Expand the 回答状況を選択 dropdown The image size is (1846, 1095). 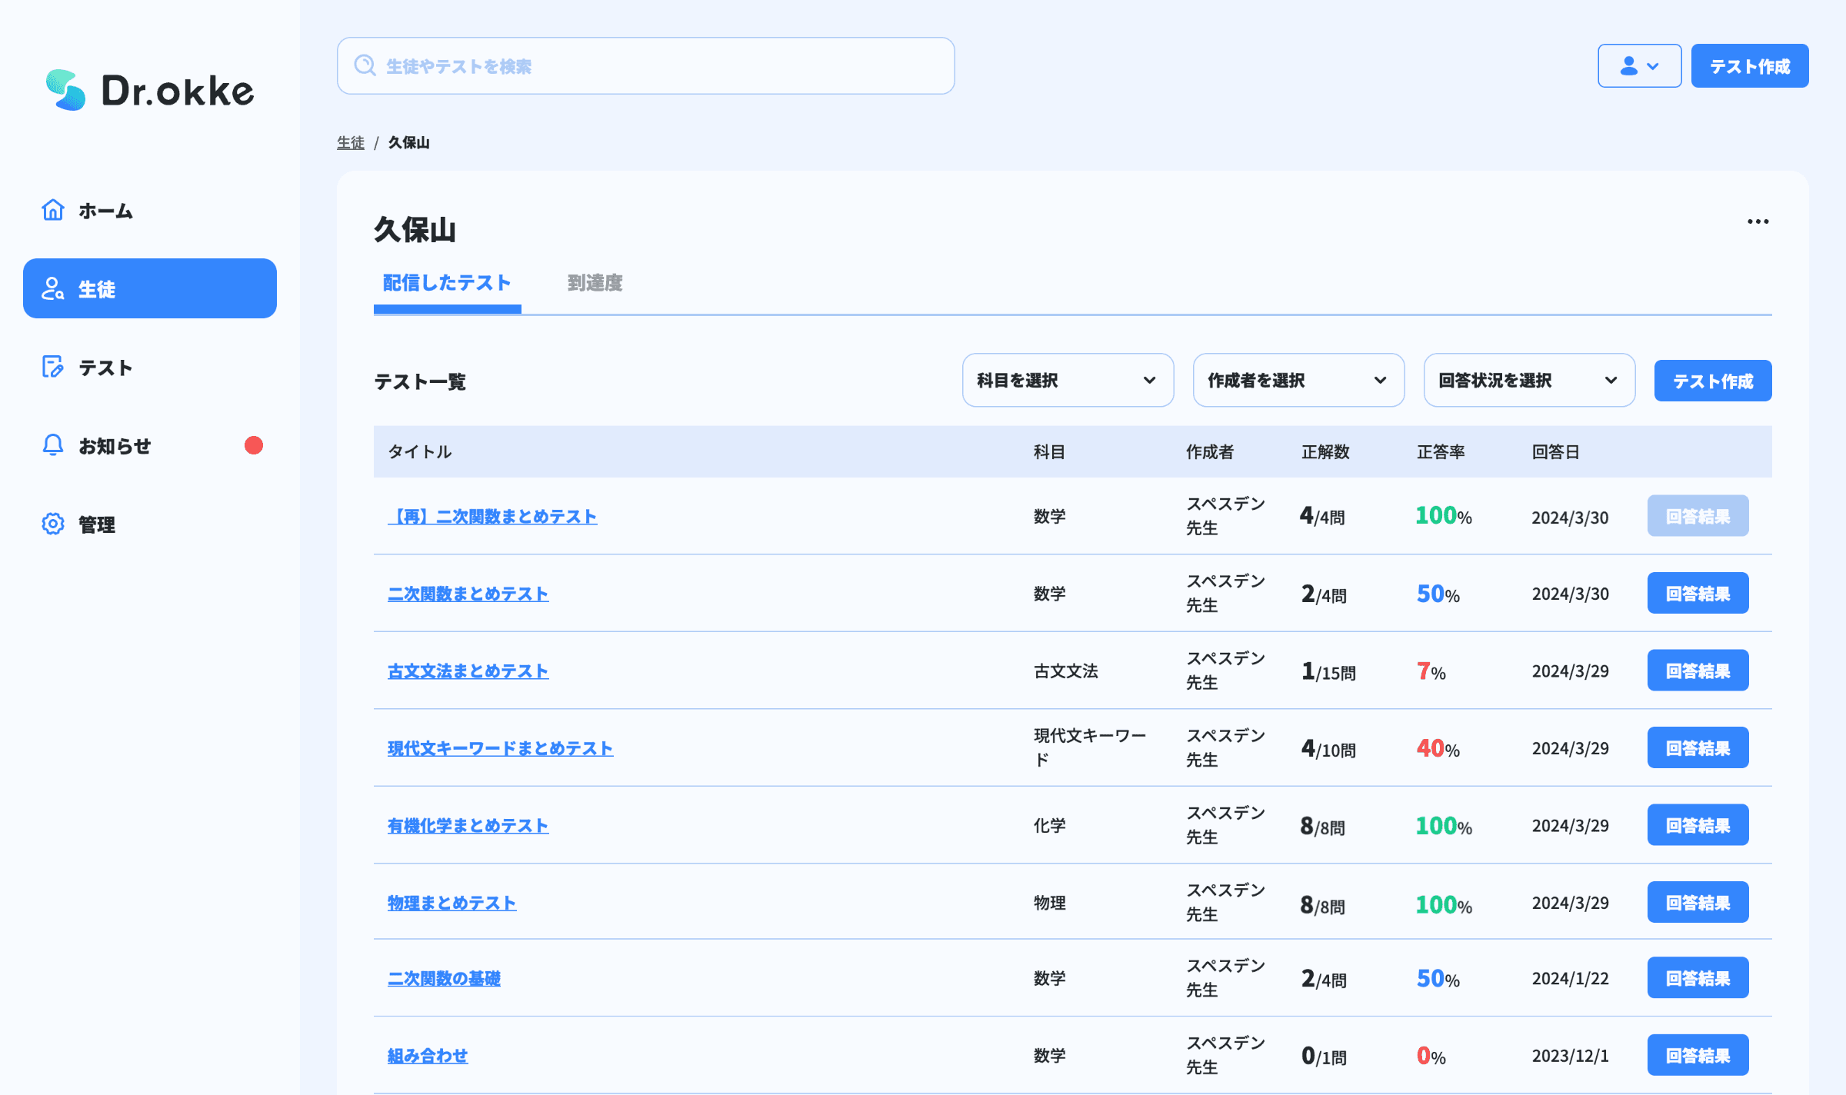[1528, 380]
